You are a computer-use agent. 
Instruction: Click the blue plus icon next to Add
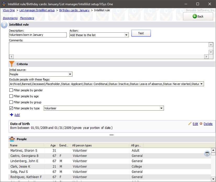point(11,115)
